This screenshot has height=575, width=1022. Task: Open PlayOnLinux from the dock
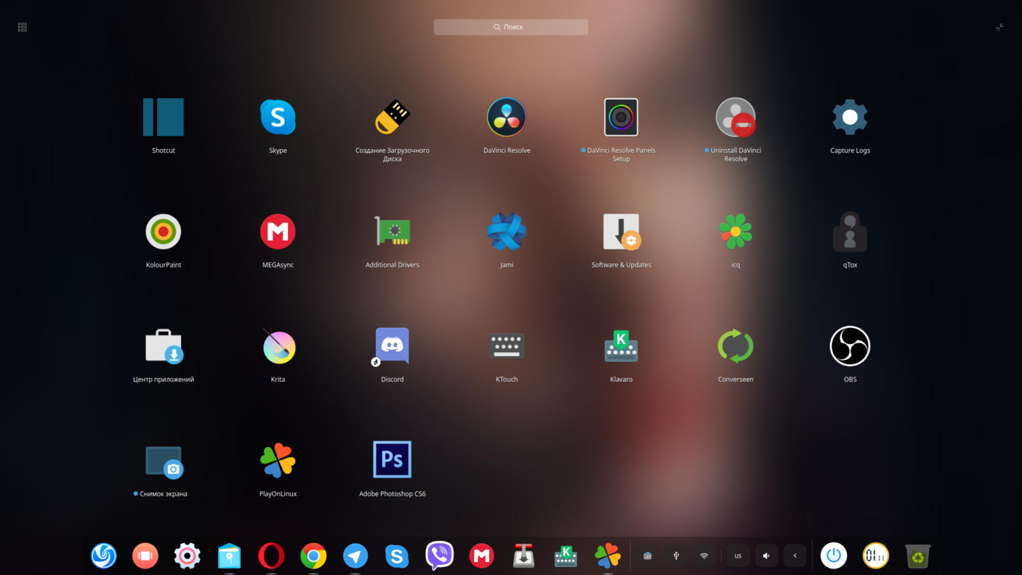pyautogui.click(x=607, y=556)
